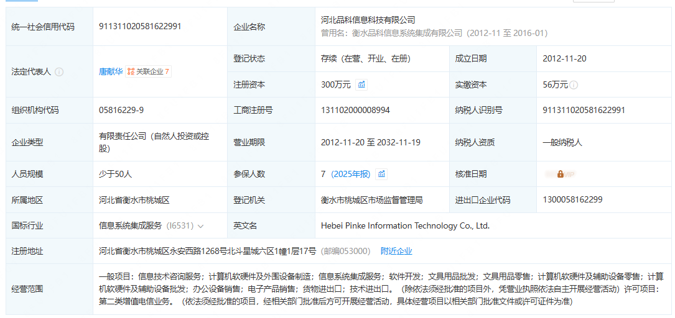Click the 经营范围 business scope paragraph

click(x=381, y=289)
